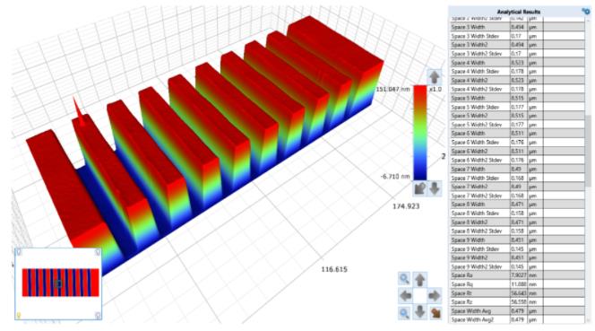Pan view left with navigation arrow
595x331 pixels.
click(x=405, y=296)
